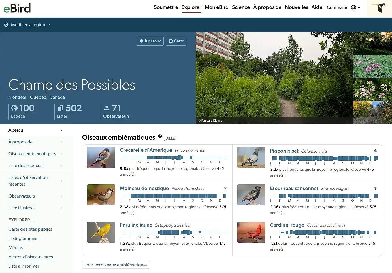Expand the Liste des espèces sidebar arrow
This screenshot has width=392, height=273.
point(61,166)
